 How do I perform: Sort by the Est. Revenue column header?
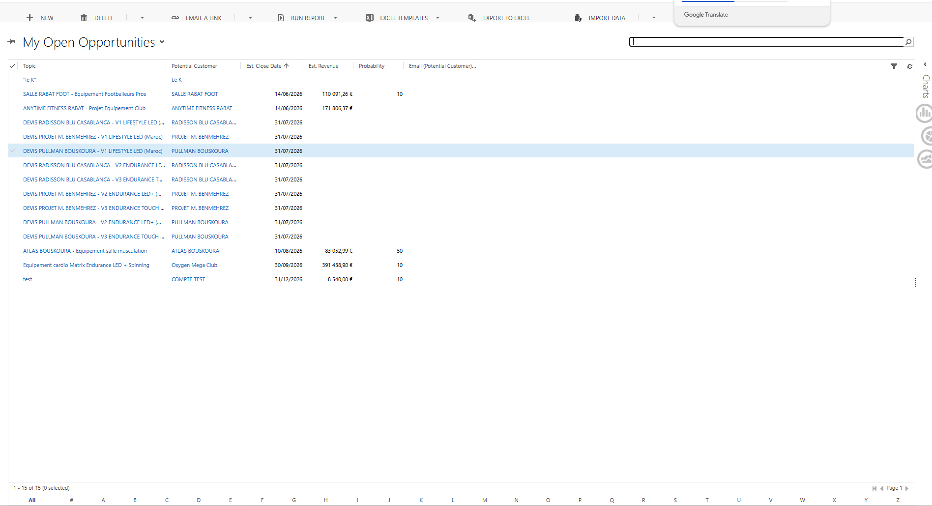click(x=323, y=66)
